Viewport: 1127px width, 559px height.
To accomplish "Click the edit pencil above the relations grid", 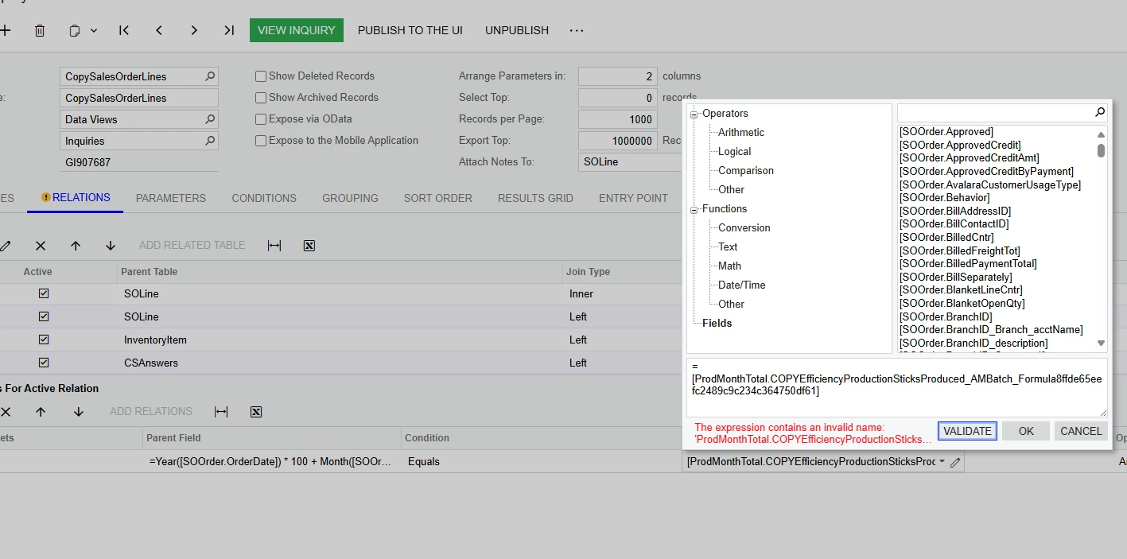I will tap(6, 245).
